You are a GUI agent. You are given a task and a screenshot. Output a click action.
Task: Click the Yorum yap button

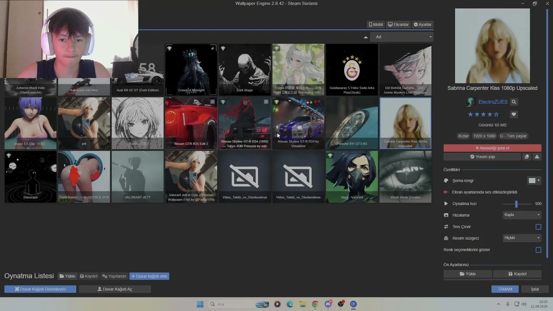(482, 157)
